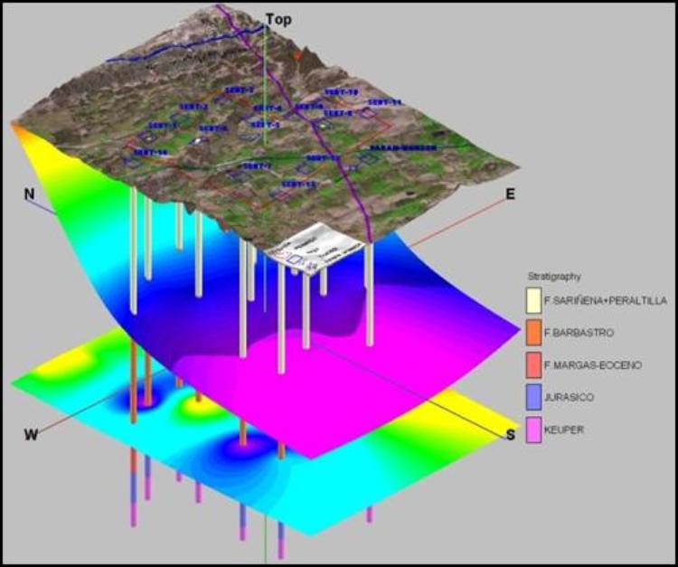This screenshot has width=678, height=567.
Task: Click the Top axis label
Action: (277, 18)
